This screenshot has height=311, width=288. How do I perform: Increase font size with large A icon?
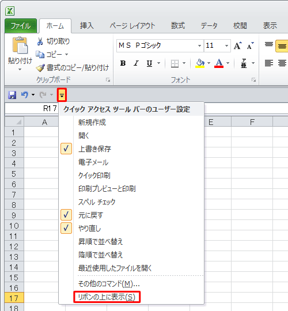coord(238,46)
